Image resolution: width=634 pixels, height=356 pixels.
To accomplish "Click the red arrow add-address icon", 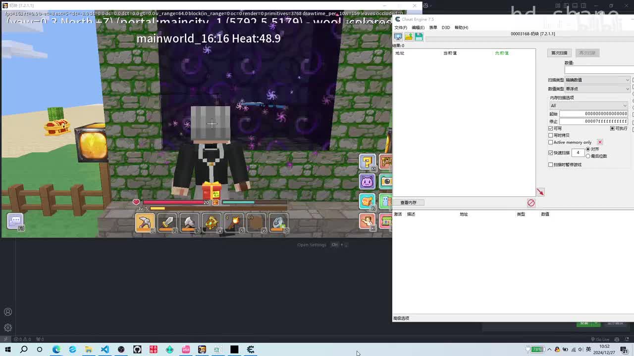I will (x=540, y=192).
